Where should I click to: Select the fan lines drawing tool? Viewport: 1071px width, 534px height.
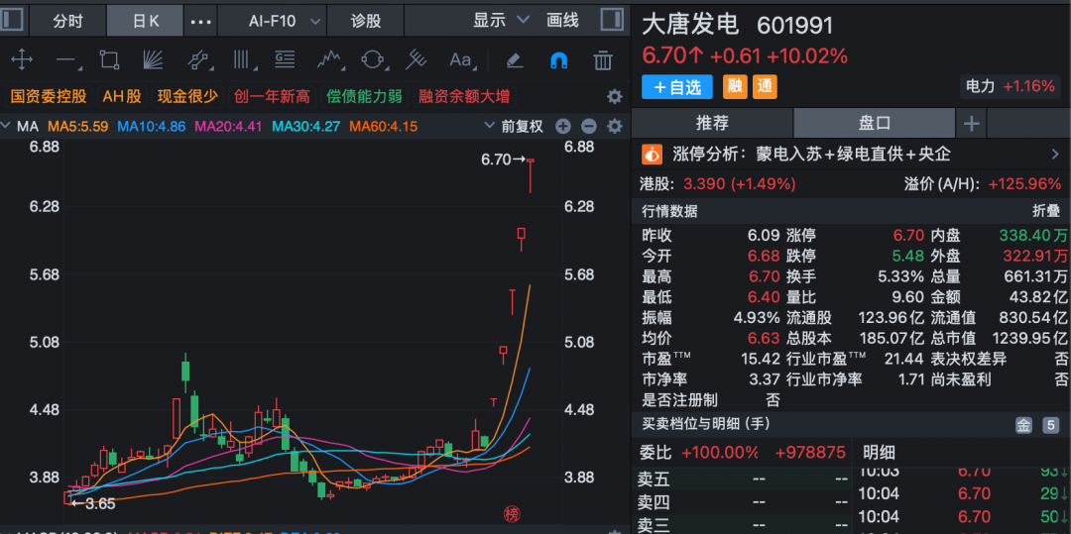(x=152, y=60)
